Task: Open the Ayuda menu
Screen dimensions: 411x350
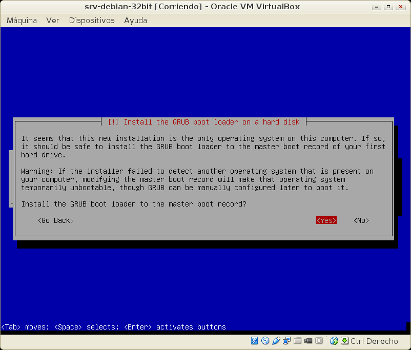Action: 135,20
